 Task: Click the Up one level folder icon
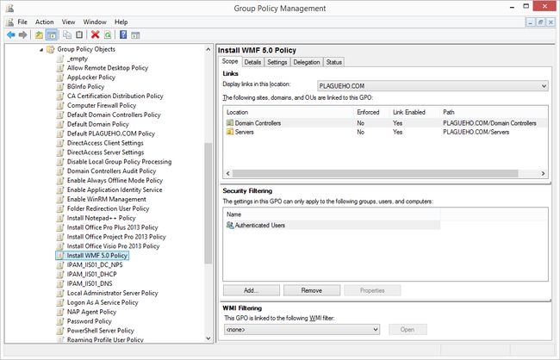tap(39, 34)
